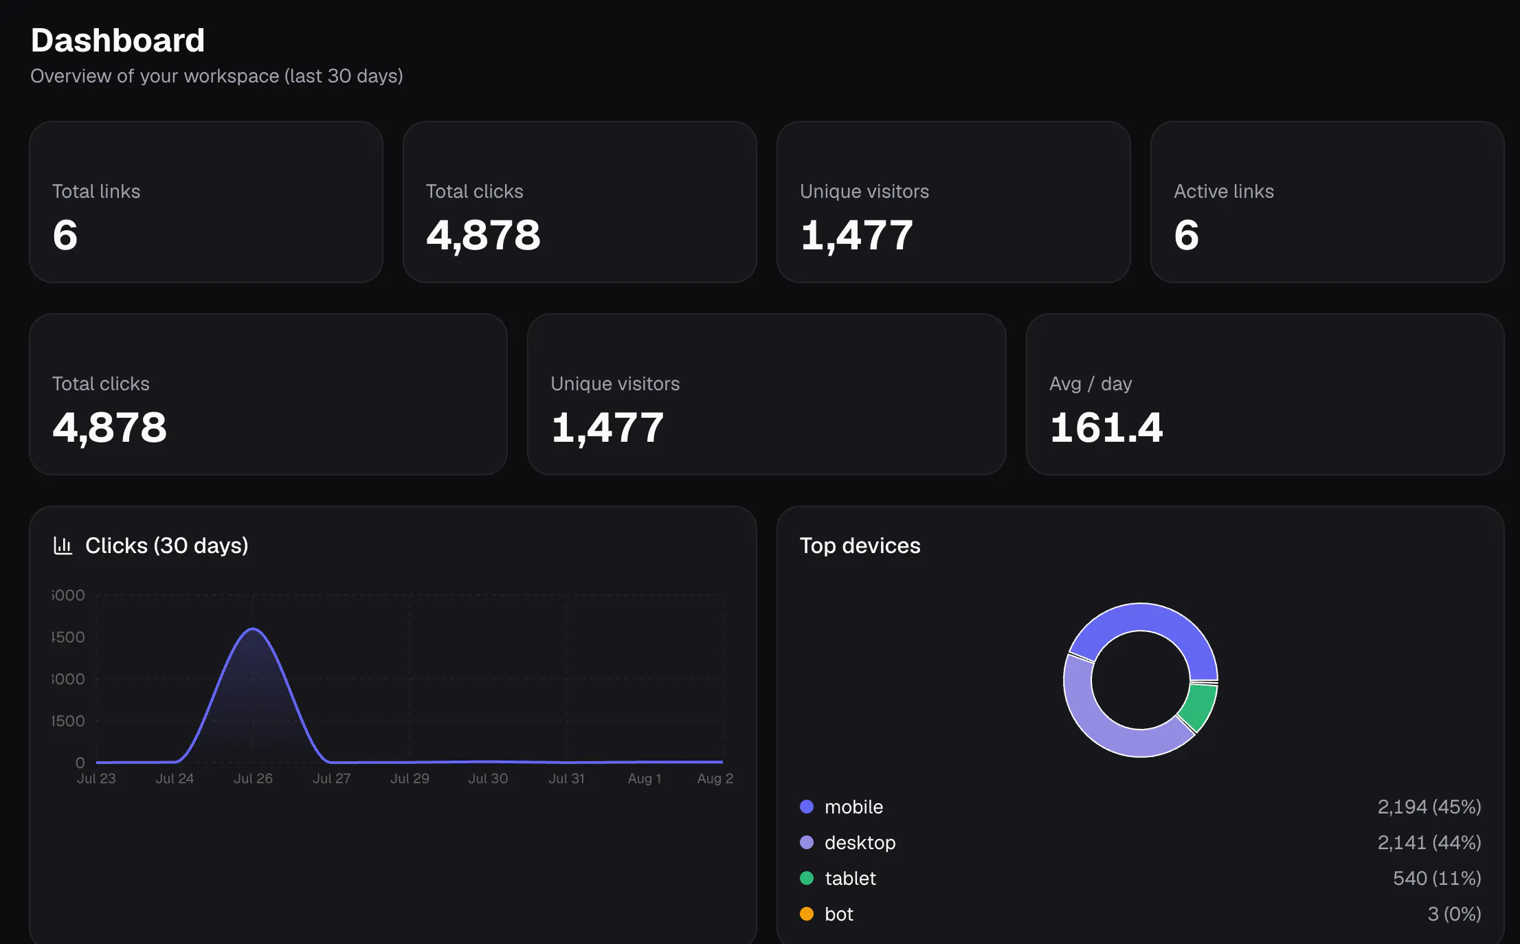
Task: Click the 'Top devices' panel title
Action: click(860, 546)
